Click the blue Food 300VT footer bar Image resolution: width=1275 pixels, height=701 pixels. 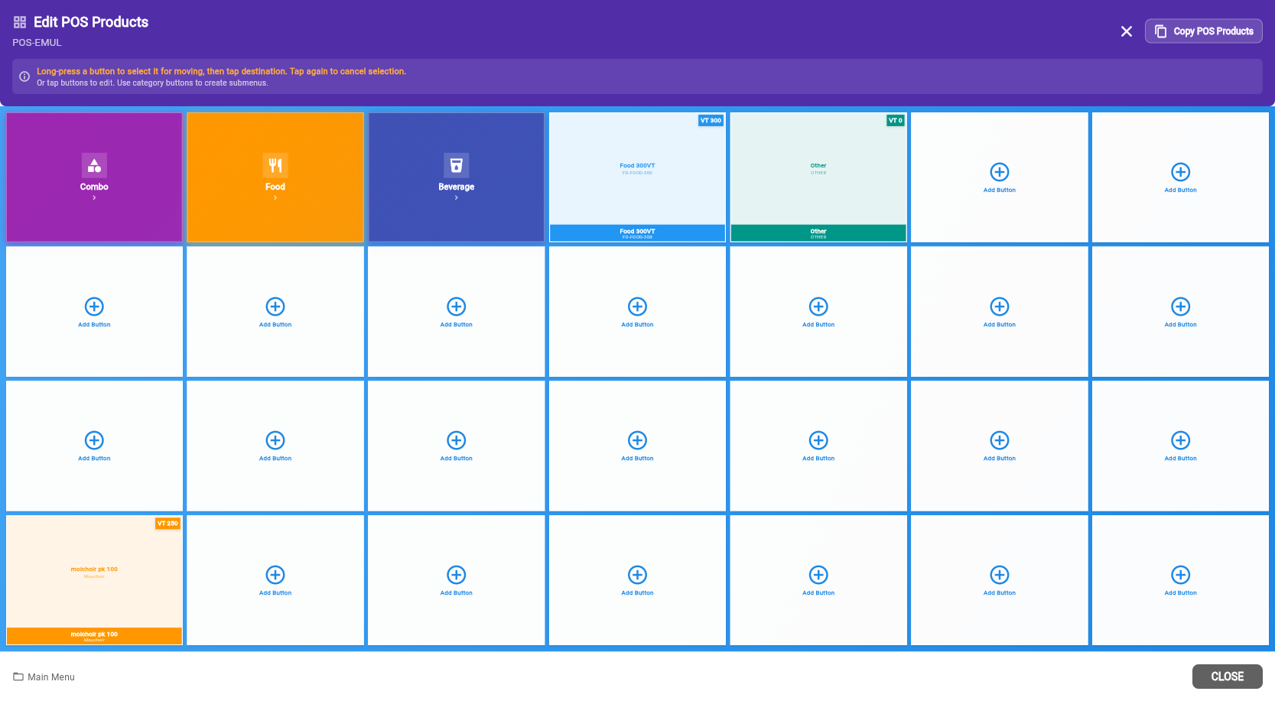(637, 233)
